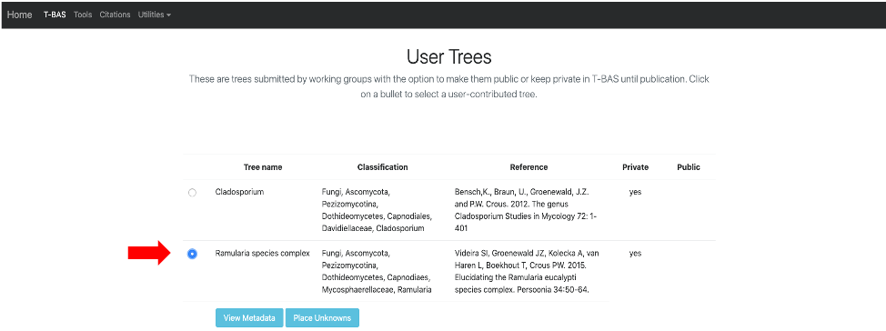Click the Classification column header
886x331 pixels.
(383, 167)
